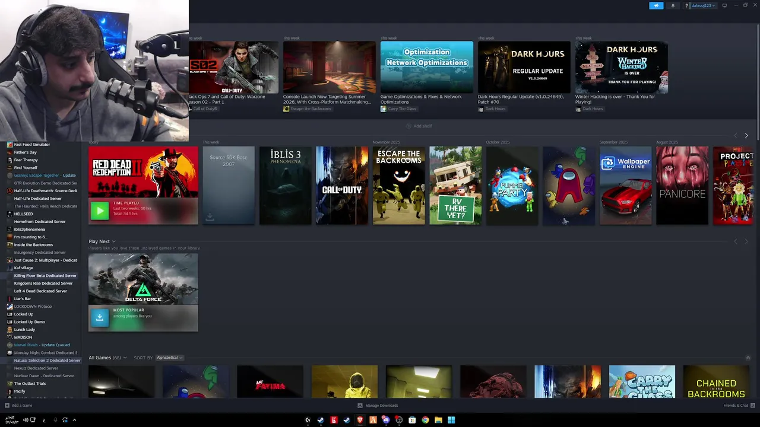
Task: Open the PANICORE game card
Action: point(682,186)
